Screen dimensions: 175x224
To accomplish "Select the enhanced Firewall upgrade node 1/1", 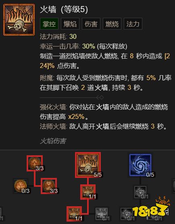I will (88, 192).
